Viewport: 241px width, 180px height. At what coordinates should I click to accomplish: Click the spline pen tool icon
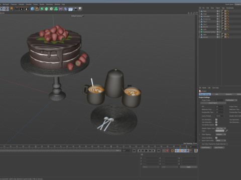click(x=37, y=8)
